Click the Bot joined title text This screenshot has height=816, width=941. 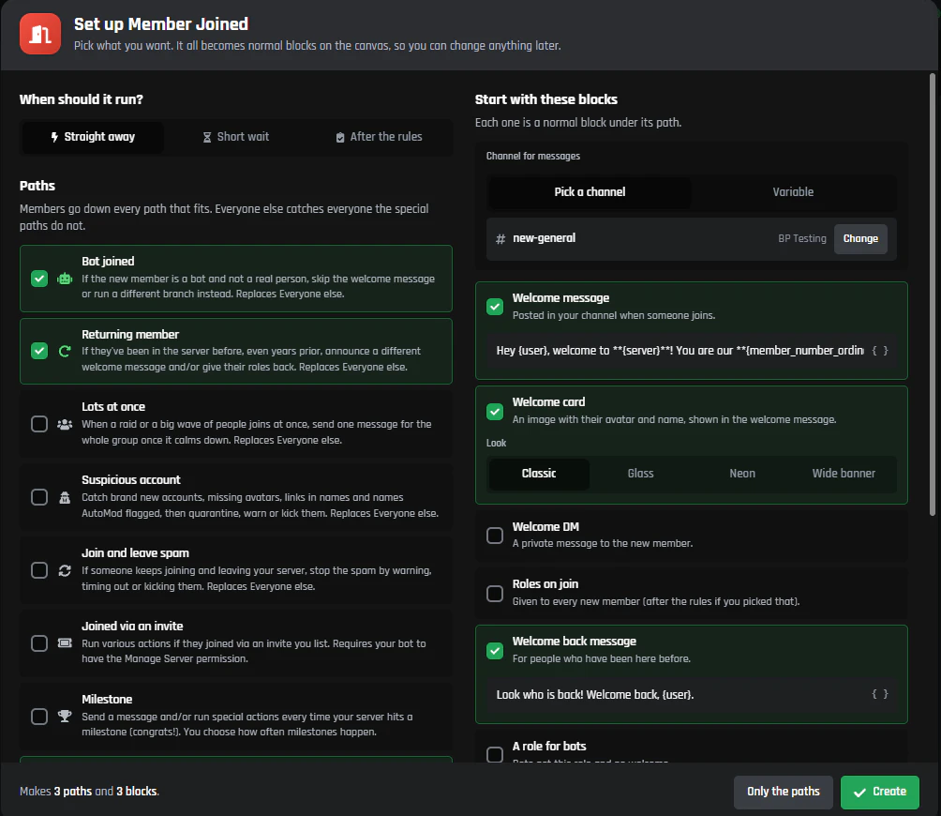tap(108, 261)
